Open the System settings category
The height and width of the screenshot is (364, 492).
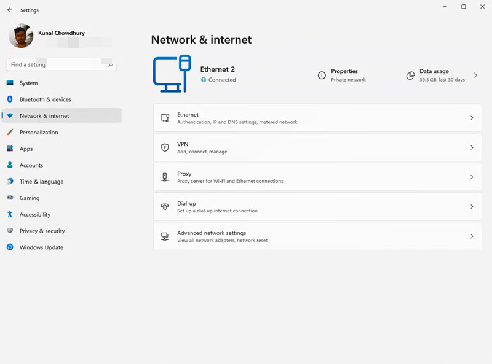(x=61, y=83)
